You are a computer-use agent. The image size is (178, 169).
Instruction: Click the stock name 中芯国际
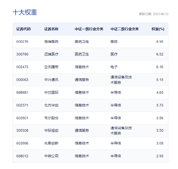tap(51, 92)
